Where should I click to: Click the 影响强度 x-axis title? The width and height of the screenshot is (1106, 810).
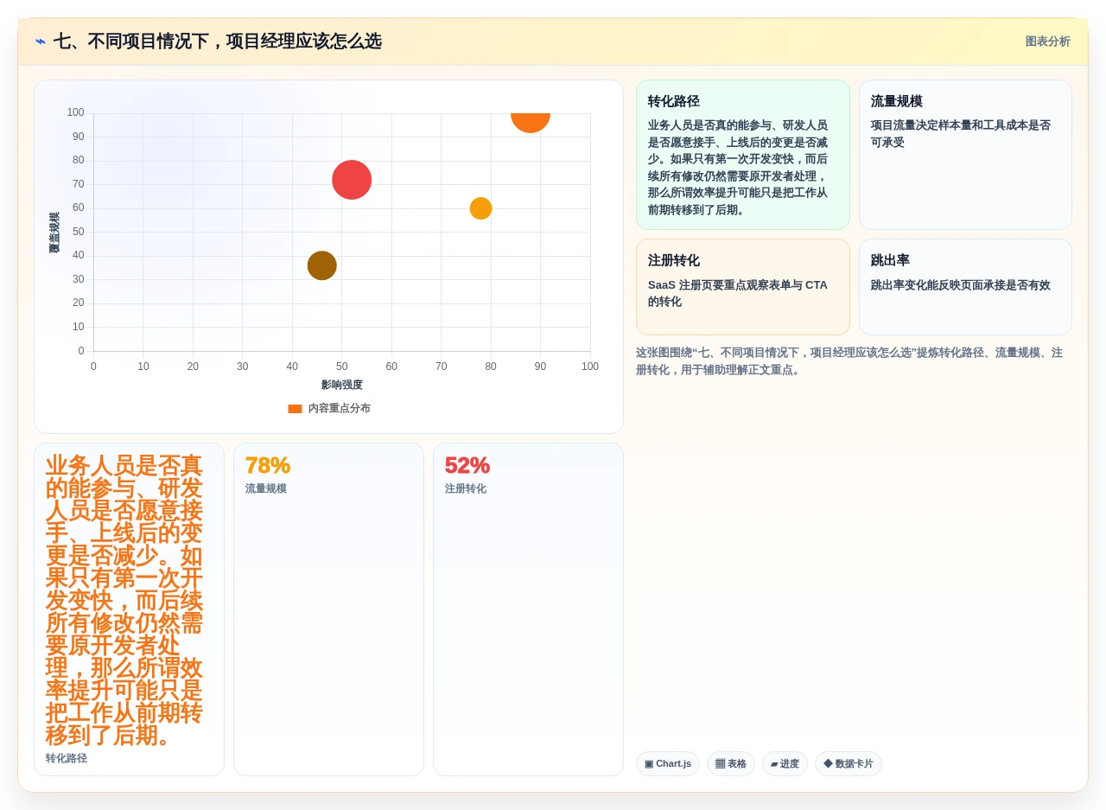click(342, 386)
